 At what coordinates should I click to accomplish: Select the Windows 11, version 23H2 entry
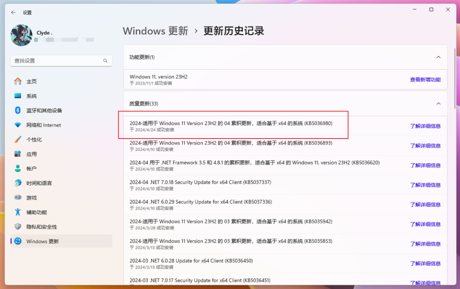[x=285, y=80]
